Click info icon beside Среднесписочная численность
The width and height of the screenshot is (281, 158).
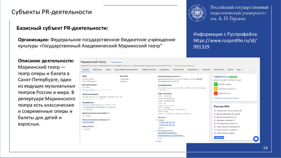(109, 113)
